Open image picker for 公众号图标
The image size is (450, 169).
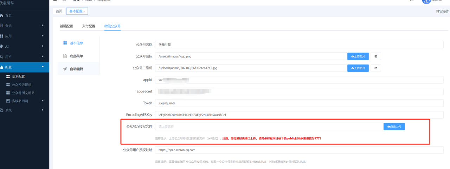(x=376, y=56)
